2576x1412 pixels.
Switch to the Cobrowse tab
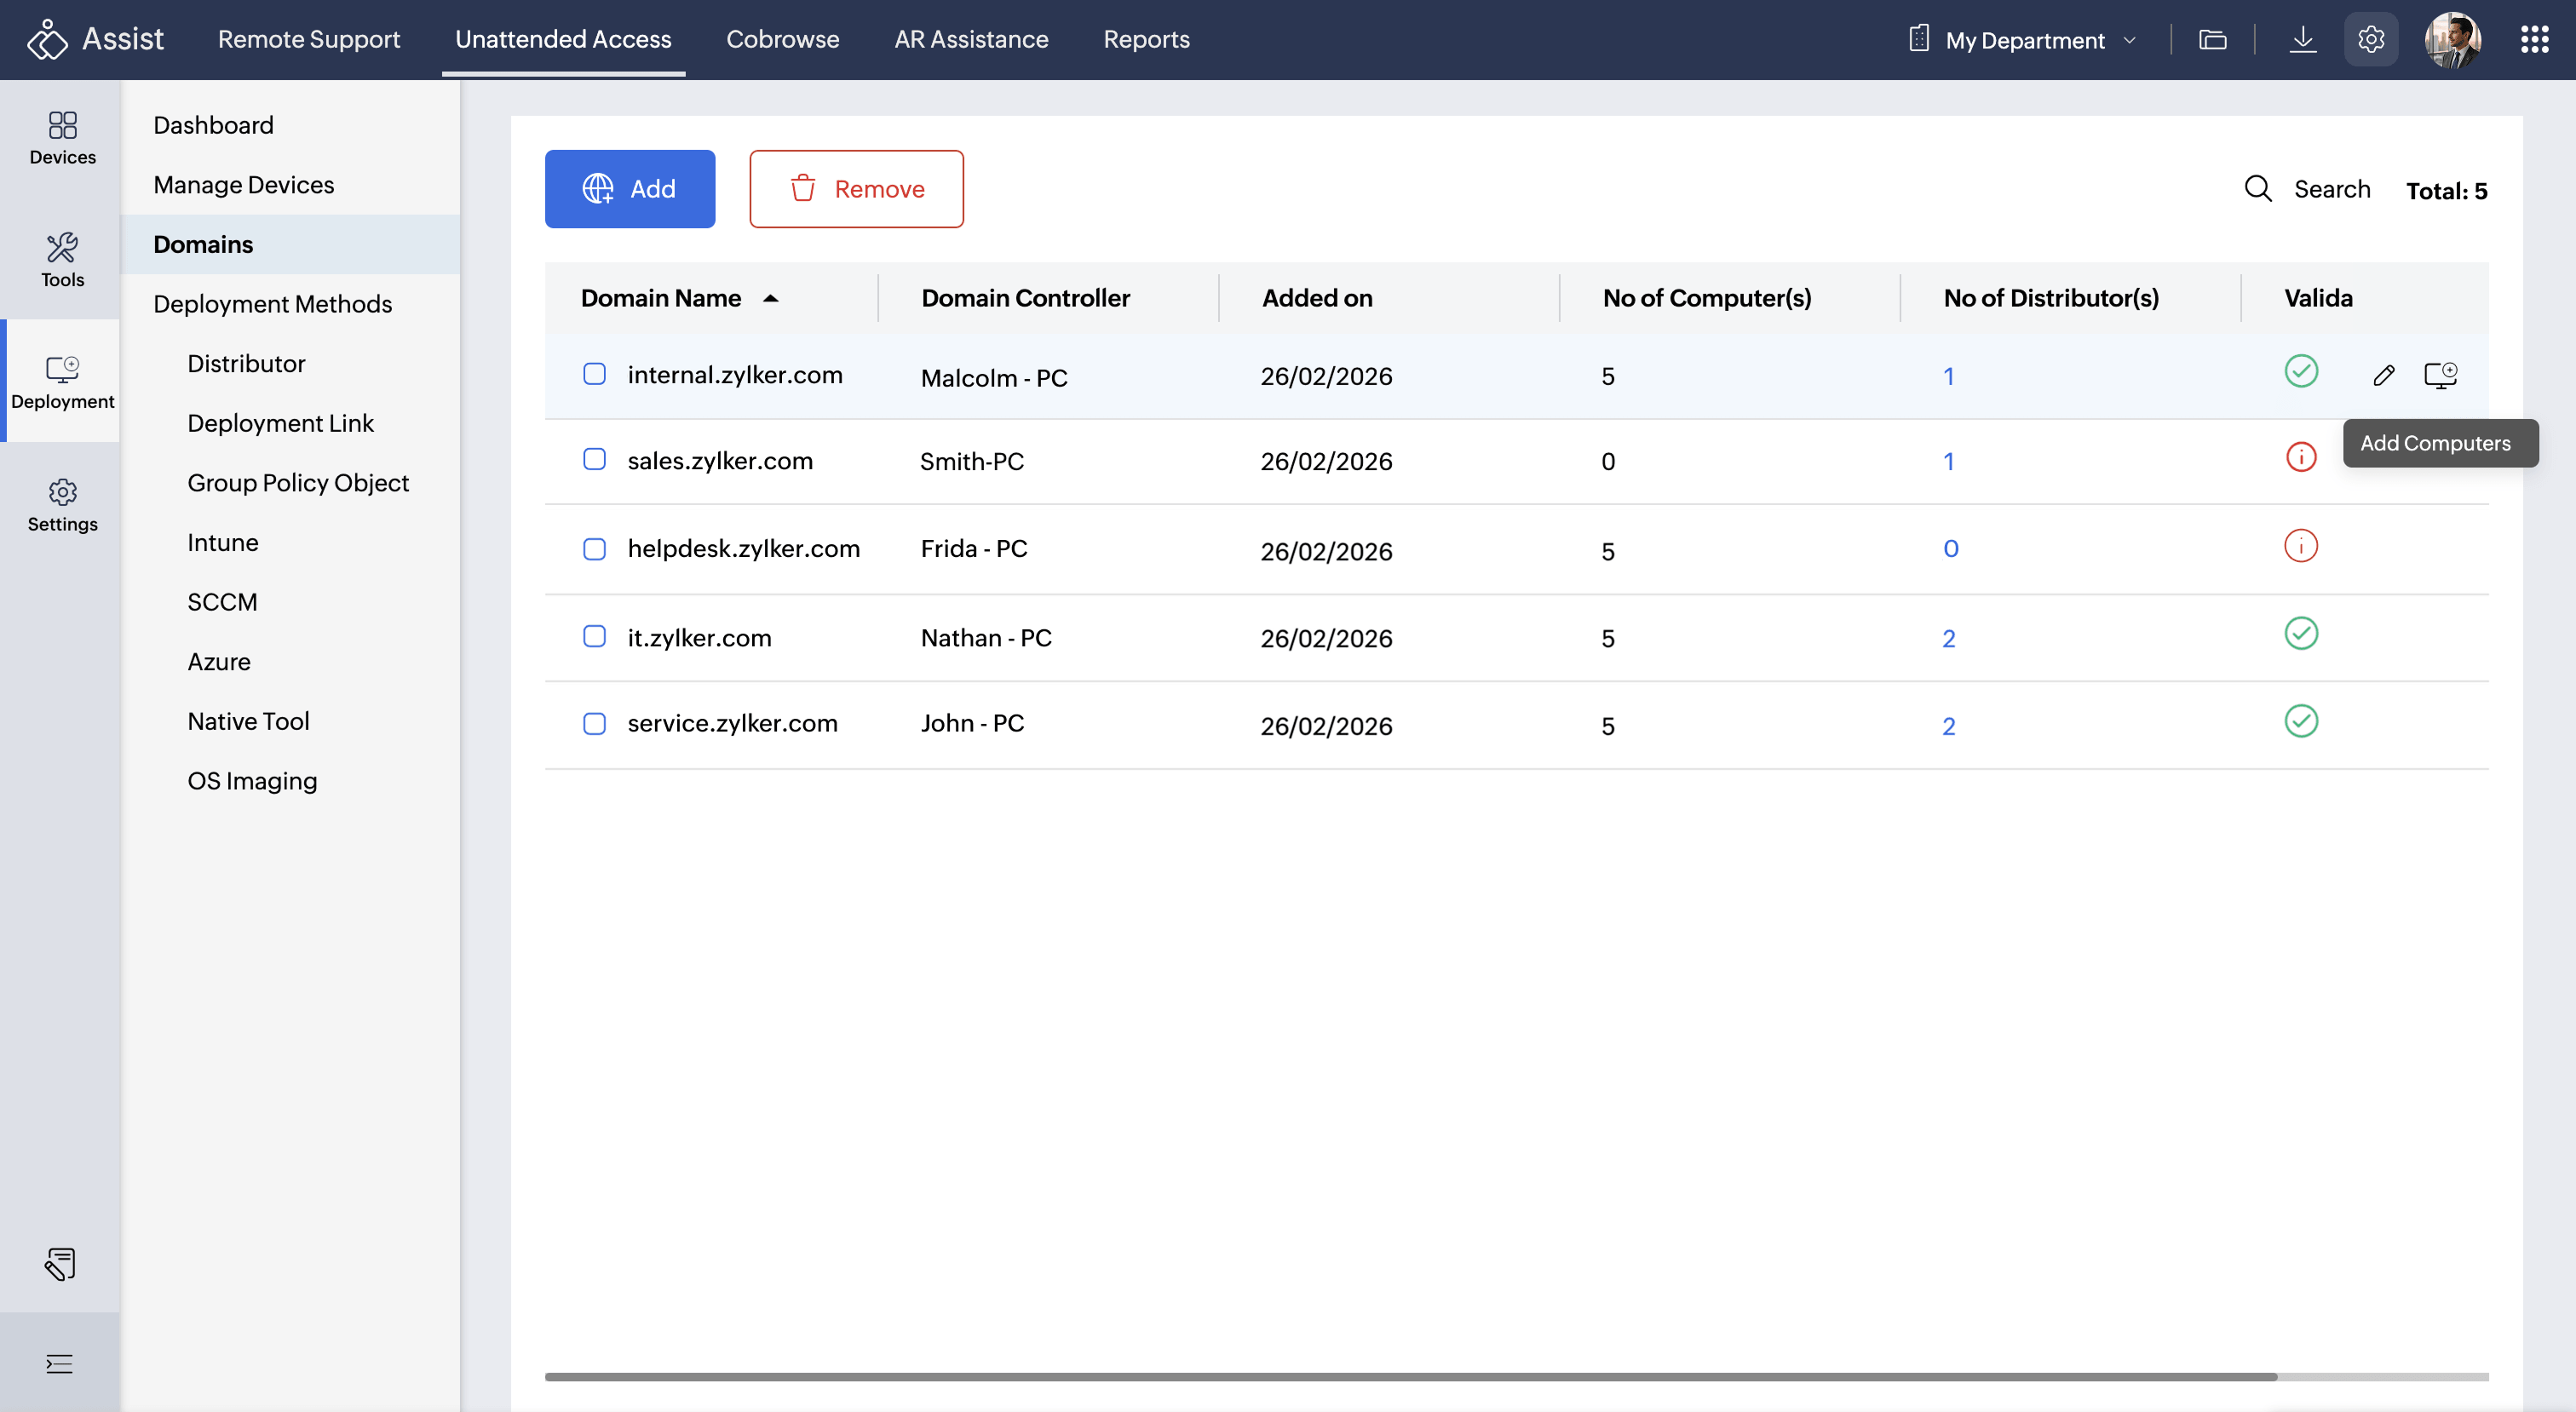pos(782,39)
